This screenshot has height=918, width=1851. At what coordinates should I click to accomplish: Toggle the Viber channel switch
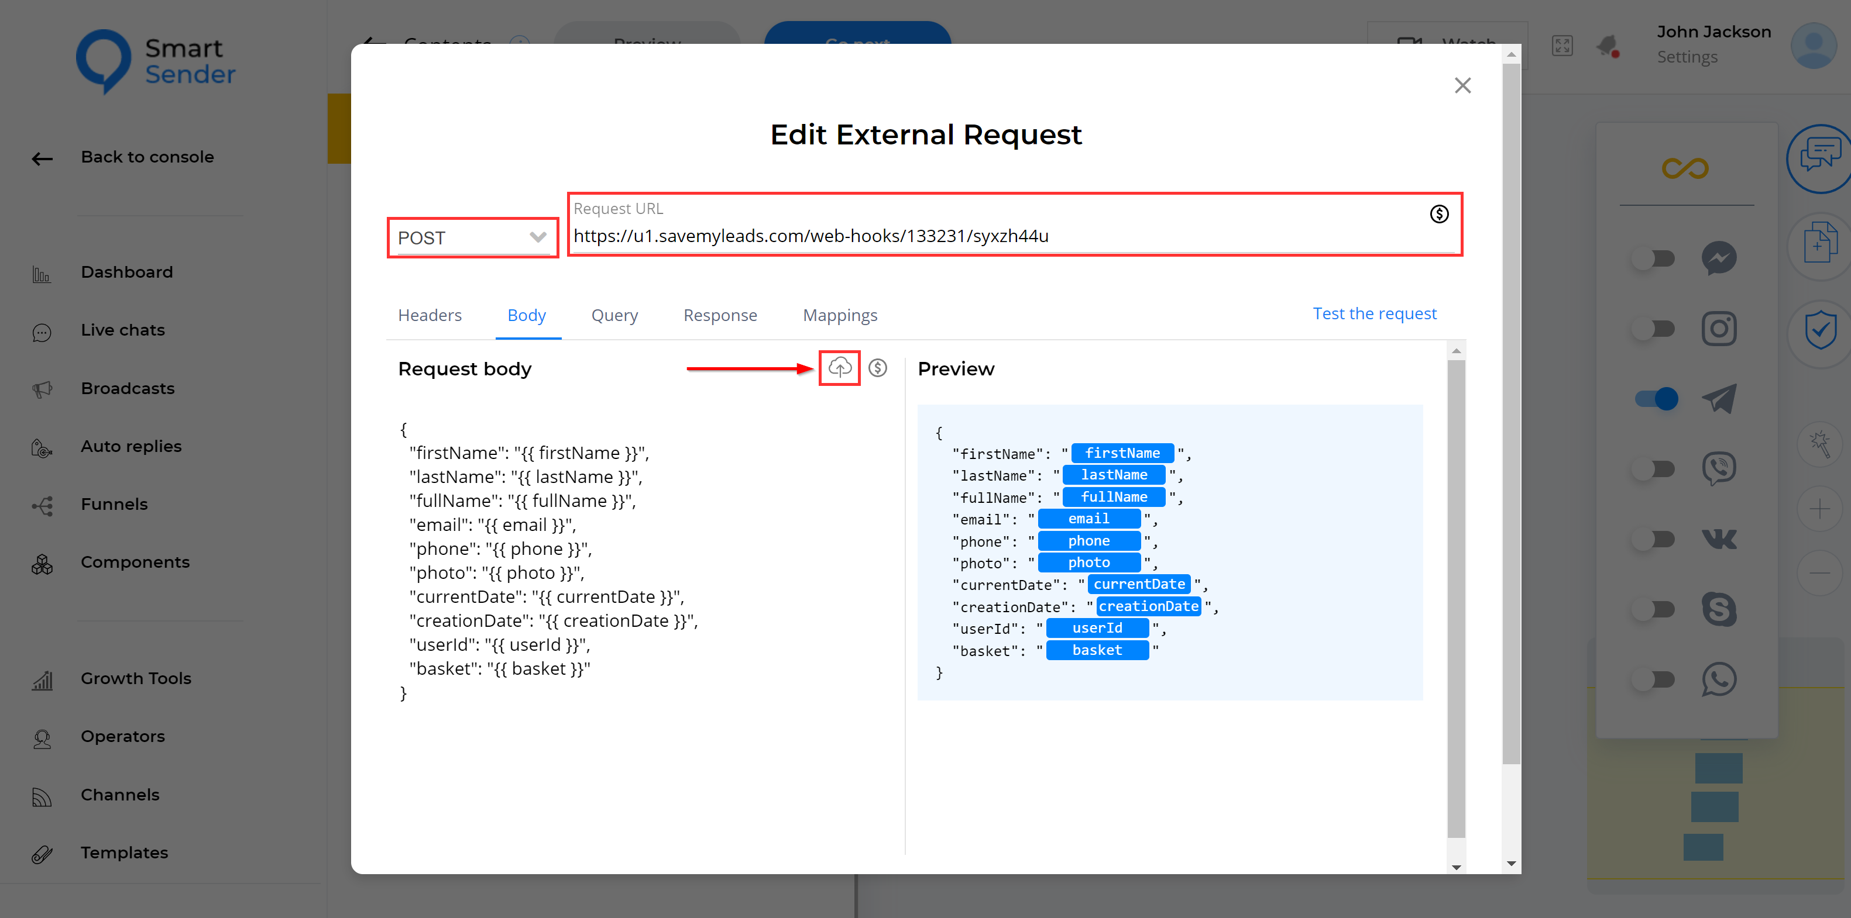(1653, 469)
